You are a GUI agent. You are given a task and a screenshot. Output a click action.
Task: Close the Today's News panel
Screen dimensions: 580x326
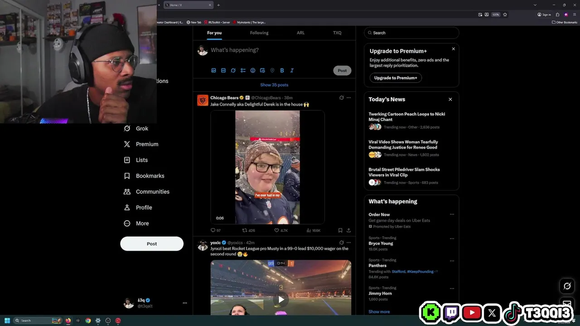(x=450, y=100)
